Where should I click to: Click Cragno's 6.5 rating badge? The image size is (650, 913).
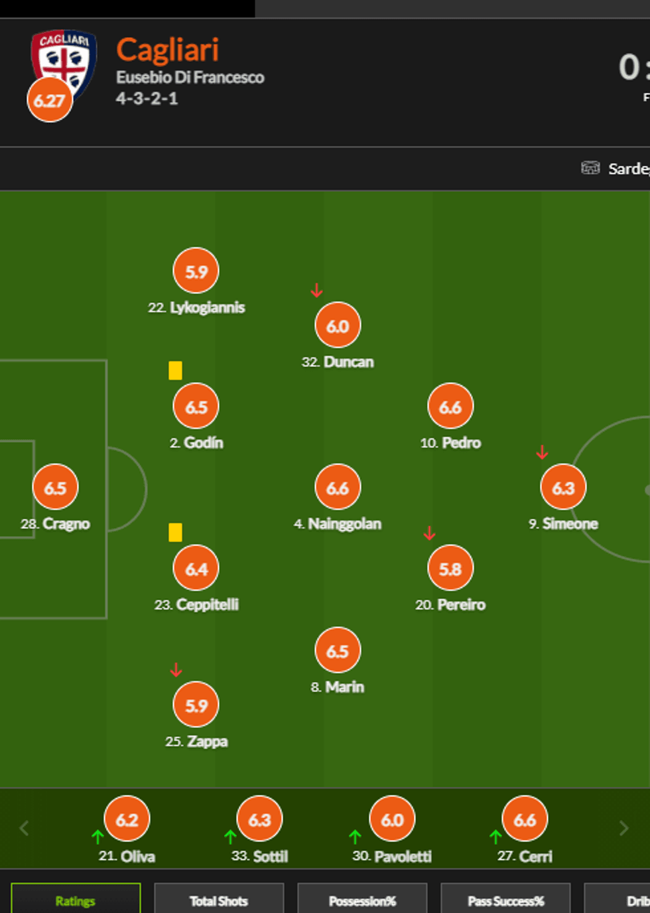coord(55,488)
